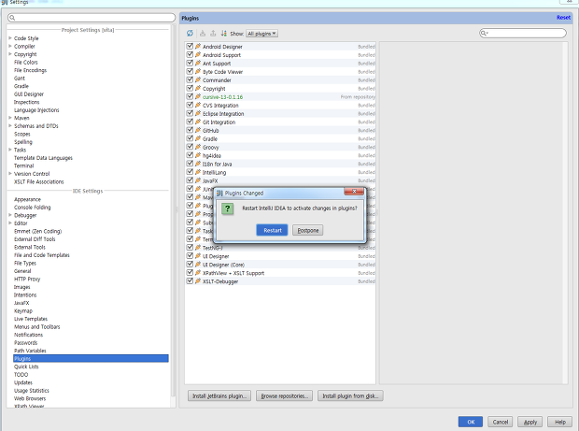
Task: Select Keymap in IDE Settings
Action: pyautogui.click(x=23, y=311)
